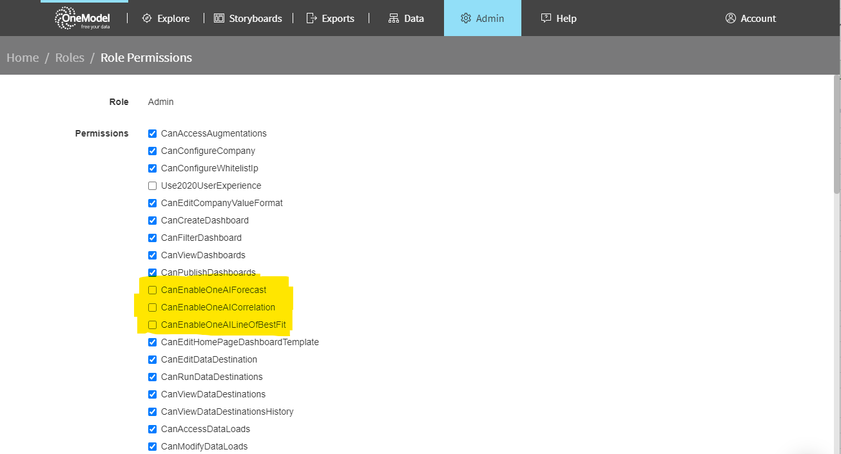Tick the CanEnableOneAILineOfBestFit checkbox
Screen dimensions: 841x454
153,325
